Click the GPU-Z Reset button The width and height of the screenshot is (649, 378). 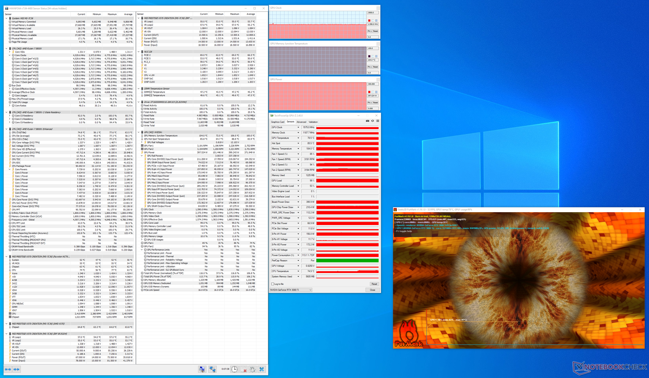[x=374, y=284]
